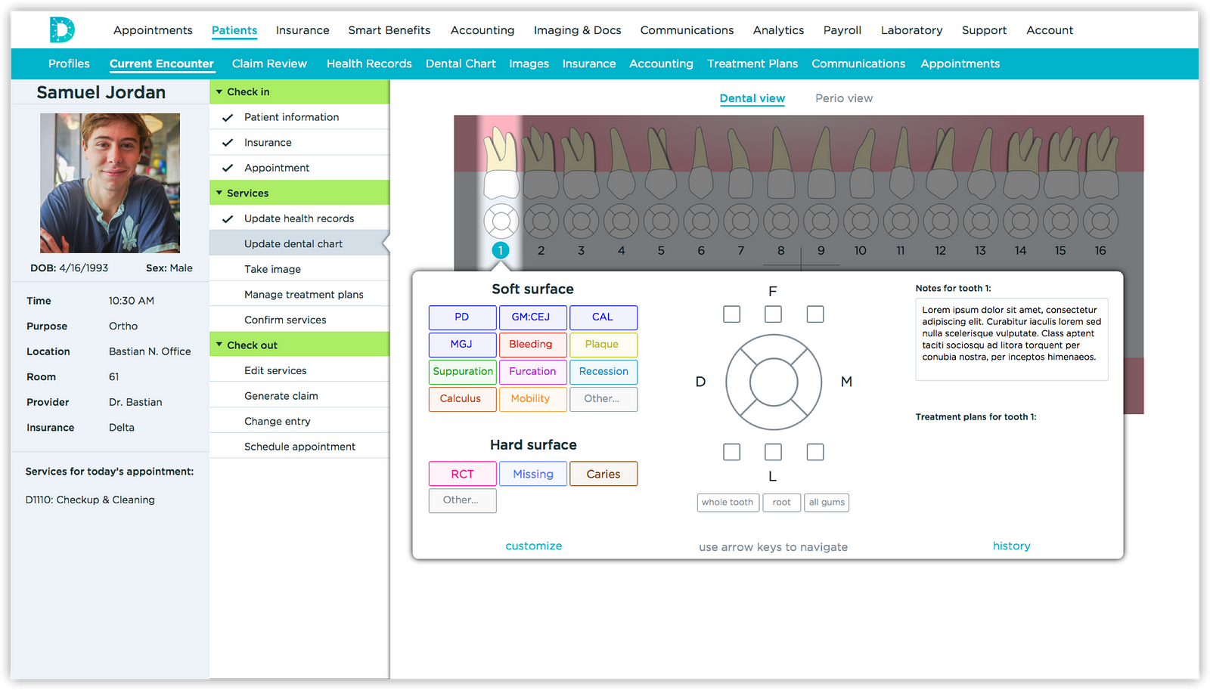Select the Calculus button
This screenshot has height=690, width=1210.
click(462, 399)
